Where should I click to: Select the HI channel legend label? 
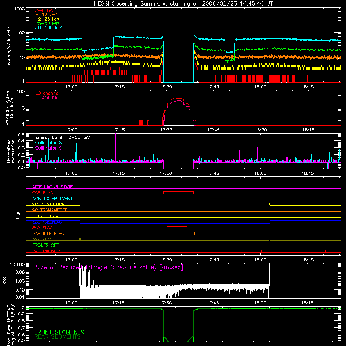[x=47, y=98]
